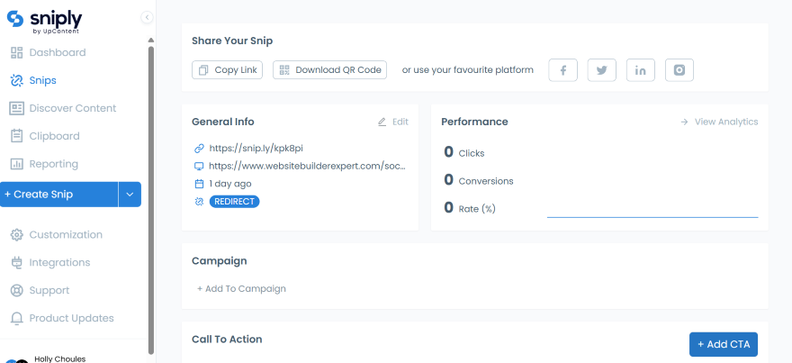The width and height of the screenshot is (792, 363).
Task: Open the Create Snip dropdown arrow
Action: pos(130,195)
